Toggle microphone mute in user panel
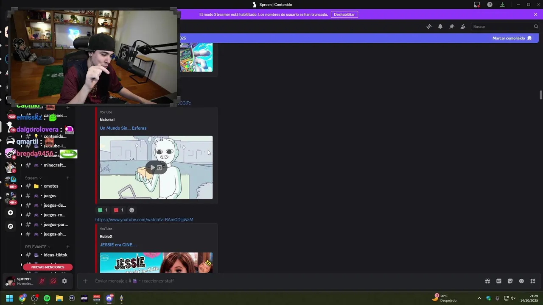The width and height of the screenshot is (543, 305). pyautogui.click(x=42, y=281)
